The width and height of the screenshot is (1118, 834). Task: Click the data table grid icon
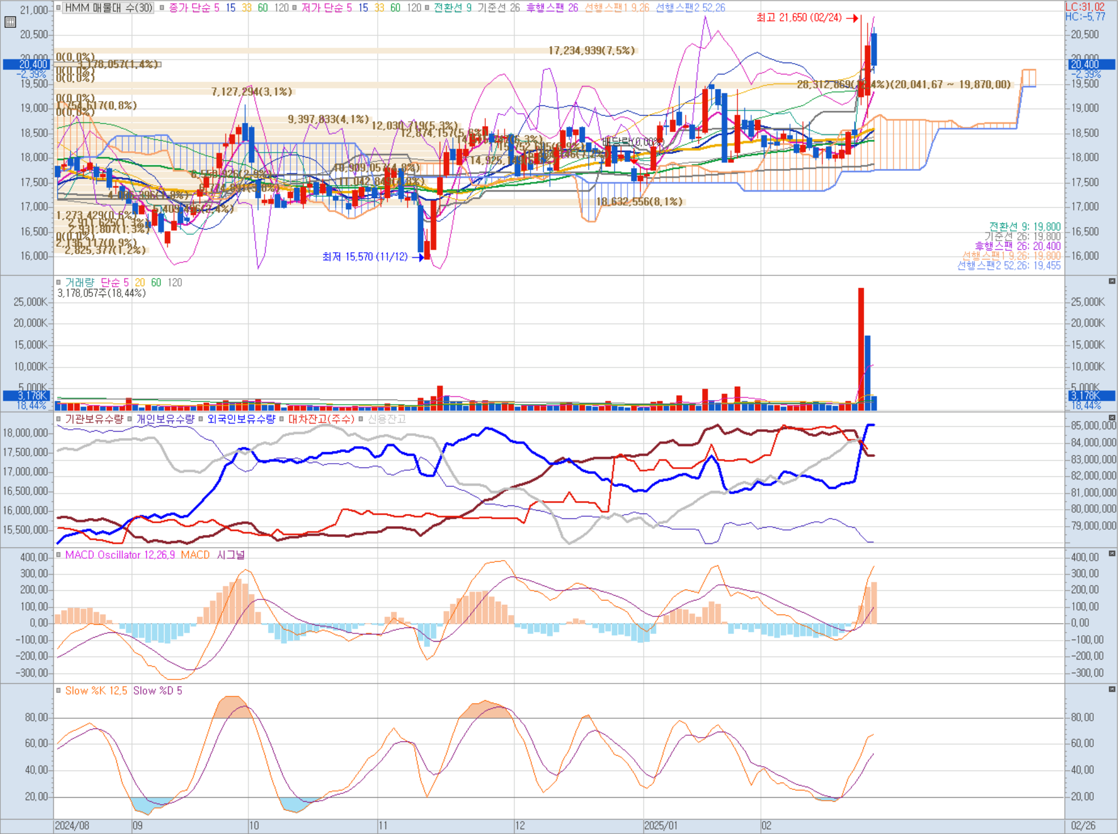10,22
